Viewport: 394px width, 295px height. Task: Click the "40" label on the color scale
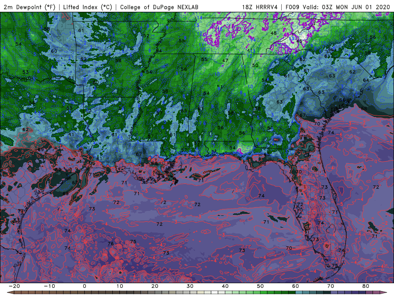(x=225, y=286)
